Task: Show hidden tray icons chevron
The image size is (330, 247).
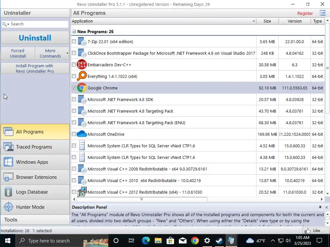Action: (x=273, y=241)
